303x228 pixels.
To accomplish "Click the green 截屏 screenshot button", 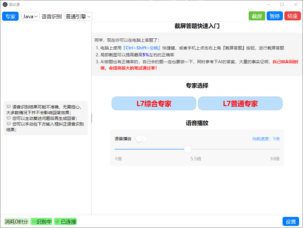I will 257,16.
